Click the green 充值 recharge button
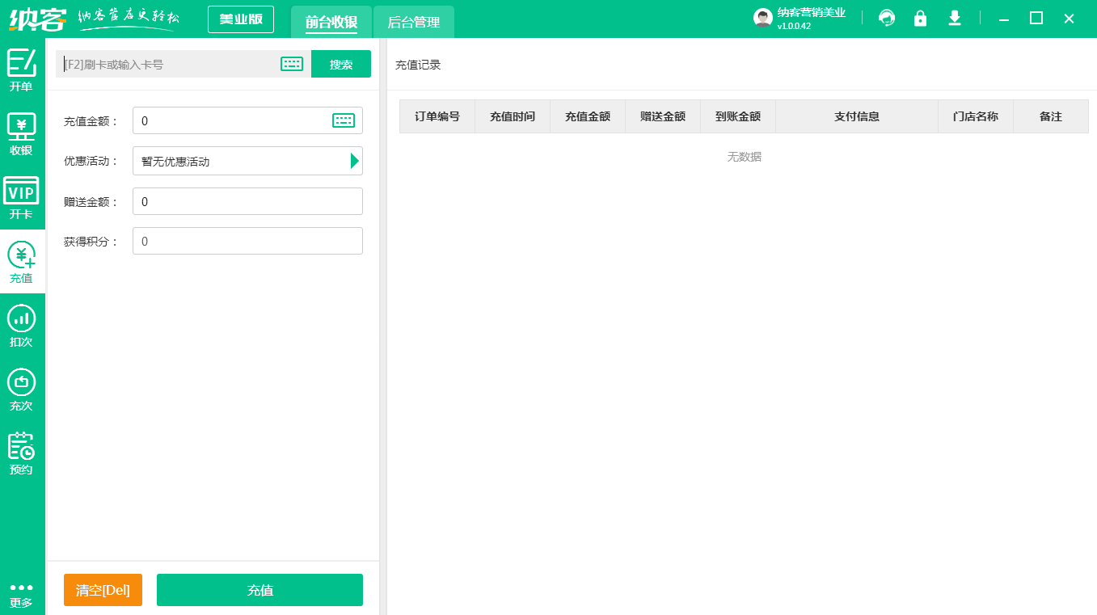Image resolution: width=1097 pixels, height=615 pixels. click(x=259, y=590)
